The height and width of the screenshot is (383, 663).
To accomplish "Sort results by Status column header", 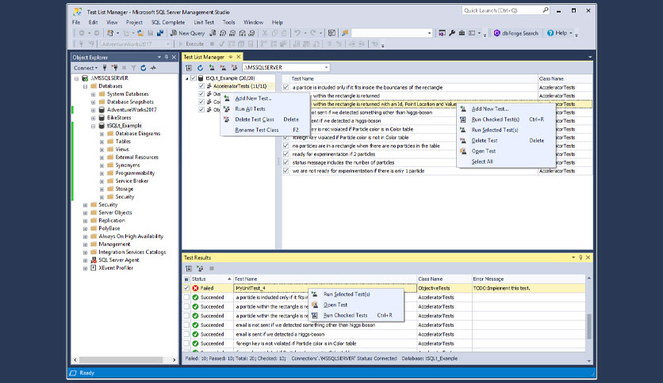I will 212,279.
